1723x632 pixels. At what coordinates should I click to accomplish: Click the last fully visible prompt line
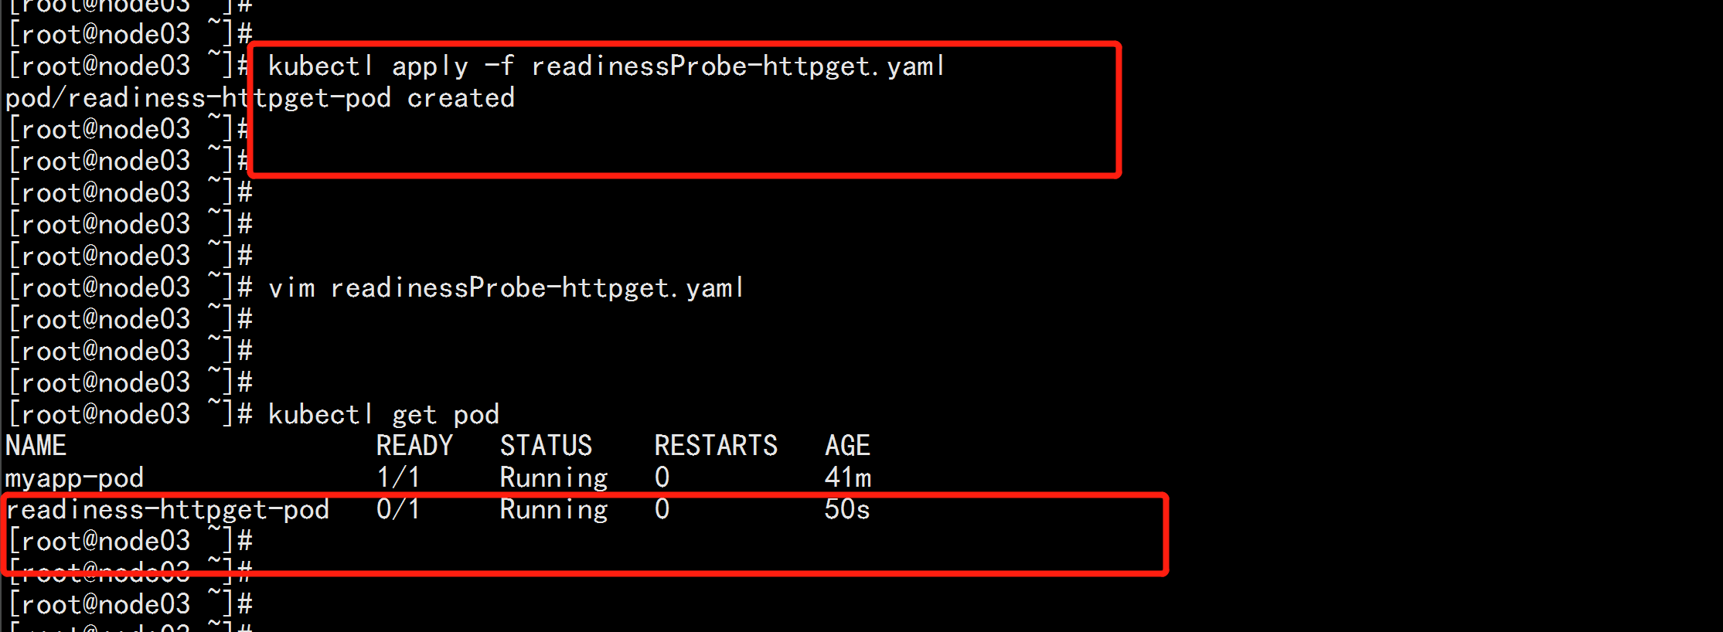pyautogui.click(x=130, y=605)
